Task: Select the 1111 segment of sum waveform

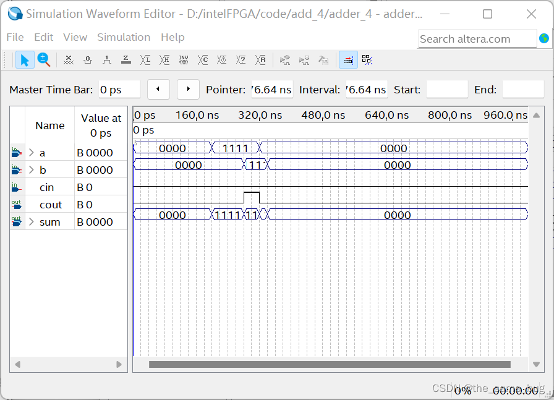Action: tap(228, 215)
